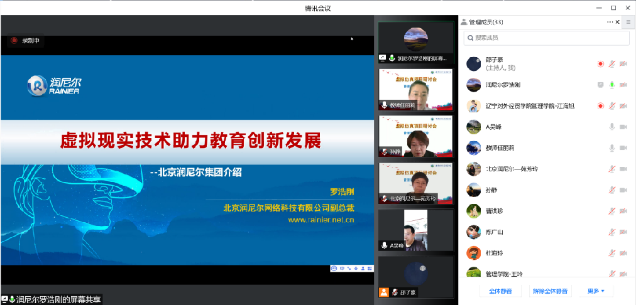Click the www.rainier.net.cn link on slide

321,220
